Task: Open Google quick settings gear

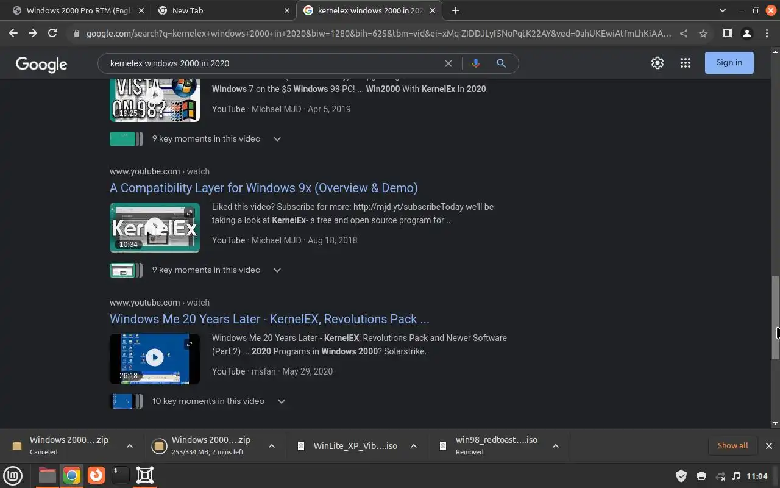Action: coord(658,63)
